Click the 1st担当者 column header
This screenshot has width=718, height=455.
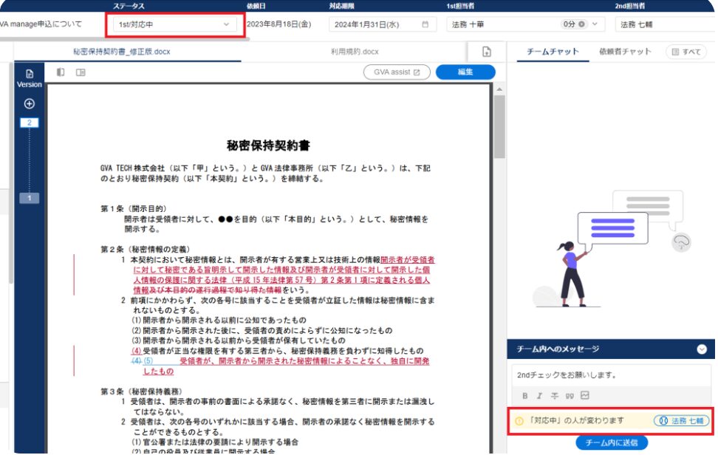click(460, 6)
